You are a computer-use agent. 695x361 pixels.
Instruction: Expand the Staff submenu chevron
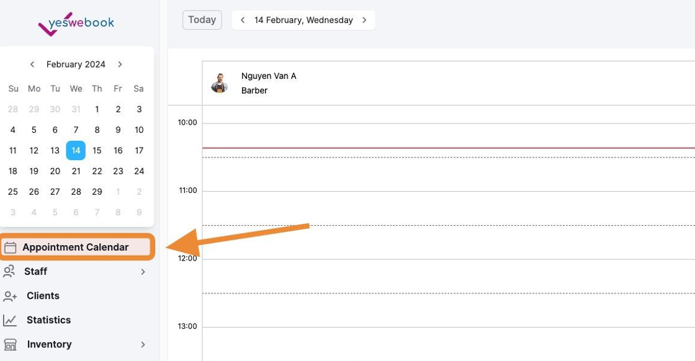(143, 272)
